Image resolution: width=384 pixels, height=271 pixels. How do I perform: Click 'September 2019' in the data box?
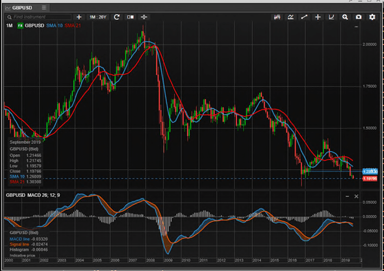25,142
